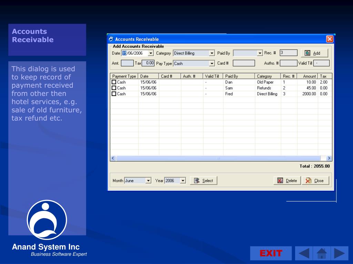Click the Rec. # column header
This screenshot has height=264, width=353.
tap(289, 76)
